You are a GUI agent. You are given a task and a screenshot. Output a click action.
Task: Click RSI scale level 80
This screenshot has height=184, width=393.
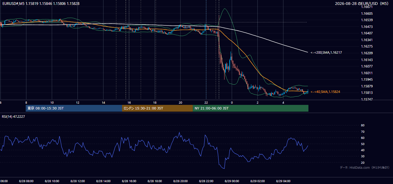click(x=363, y=125)
